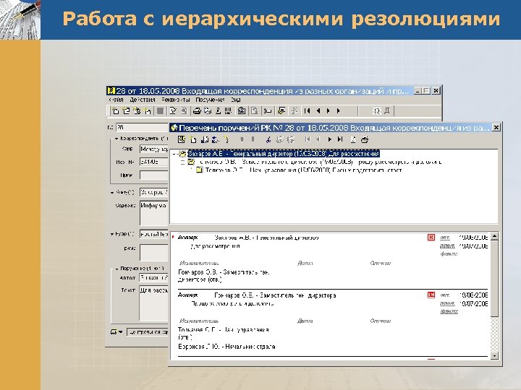521x390 pixels.
Task: Click the first icon of the Перечень поручений toolbar
Action: pyautogui.click(x=182, y=139)
